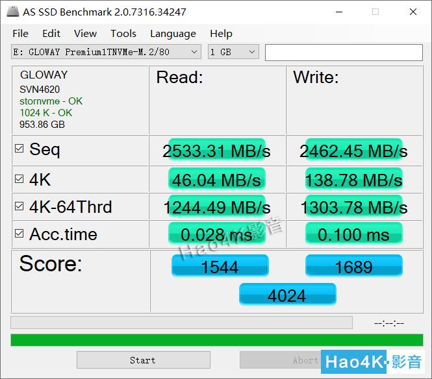Click the GLOWAY drive name label
The width and height of the screenshot is (432, 379).
coord(44,75)
